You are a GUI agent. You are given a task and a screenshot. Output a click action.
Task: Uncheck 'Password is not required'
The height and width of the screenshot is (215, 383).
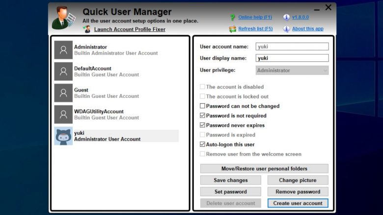pos(202,116)
